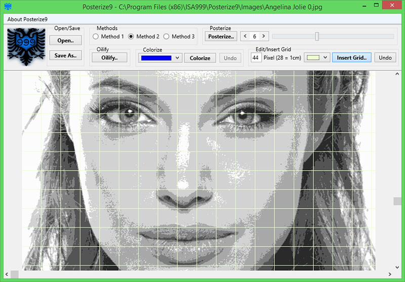This screenshot has width=405, height=282.
Task: Click the Oilify.. button
Action: (109, 58)
